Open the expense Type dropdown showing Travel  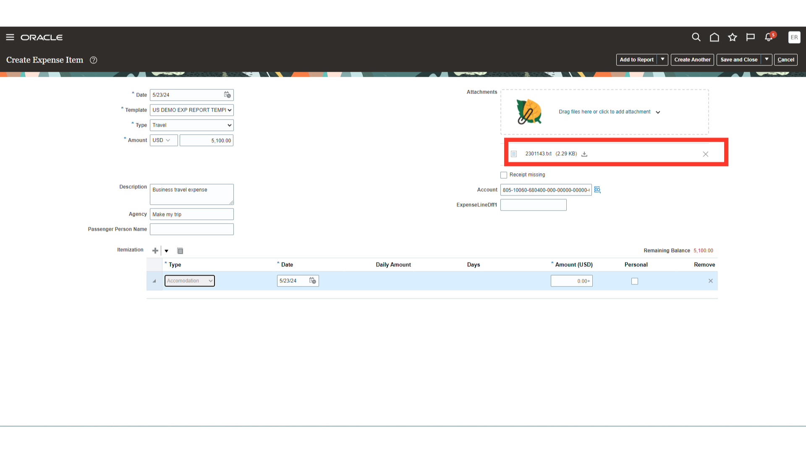click(x=192, y=125)
